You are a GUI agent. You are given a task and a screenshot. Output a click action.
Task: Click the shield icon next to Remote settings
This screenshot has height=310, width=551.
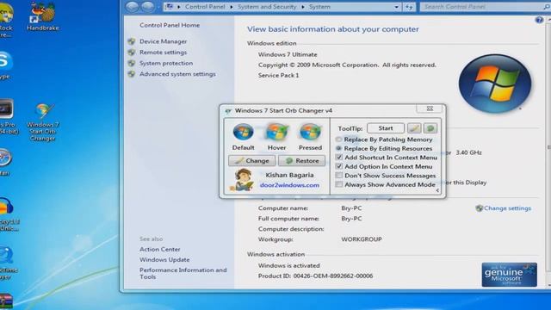(x=132, y=53)
